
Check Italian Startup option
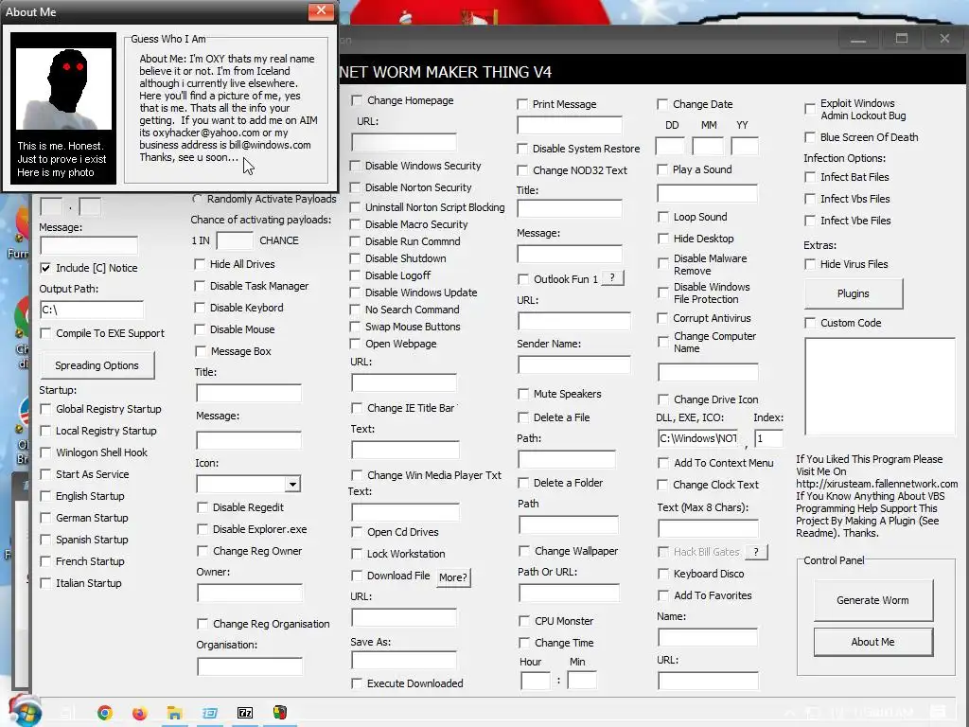pyautogui.click(x=45, y=583)
